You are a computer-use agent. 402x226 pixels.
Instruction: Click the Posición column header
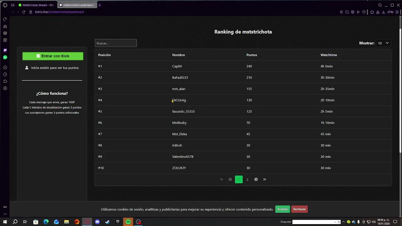click(x=104, y=55)
